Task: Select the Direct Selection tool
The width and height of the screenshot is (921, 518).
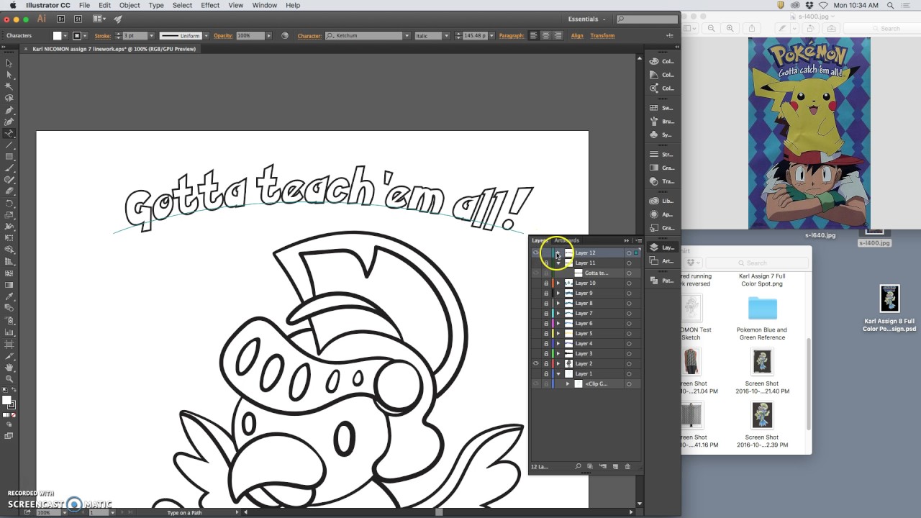Action: point(9,75)
